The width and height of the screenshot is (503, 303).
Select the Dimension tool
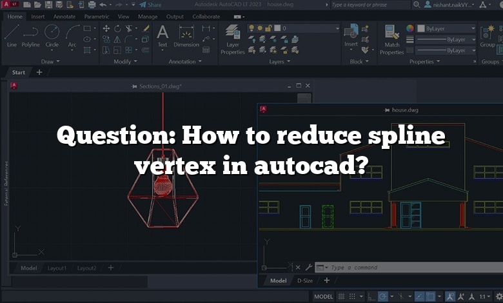point(186,36)
